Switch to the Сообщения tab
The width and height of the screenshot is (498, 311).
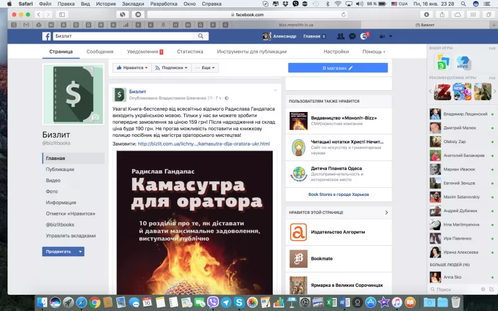[x=100, y=52]
